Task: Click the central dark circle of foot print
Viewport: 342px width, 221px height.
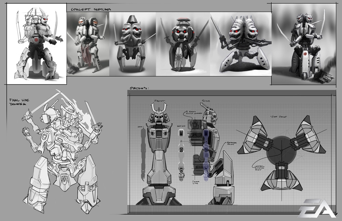Action: (x=281, y=151)
